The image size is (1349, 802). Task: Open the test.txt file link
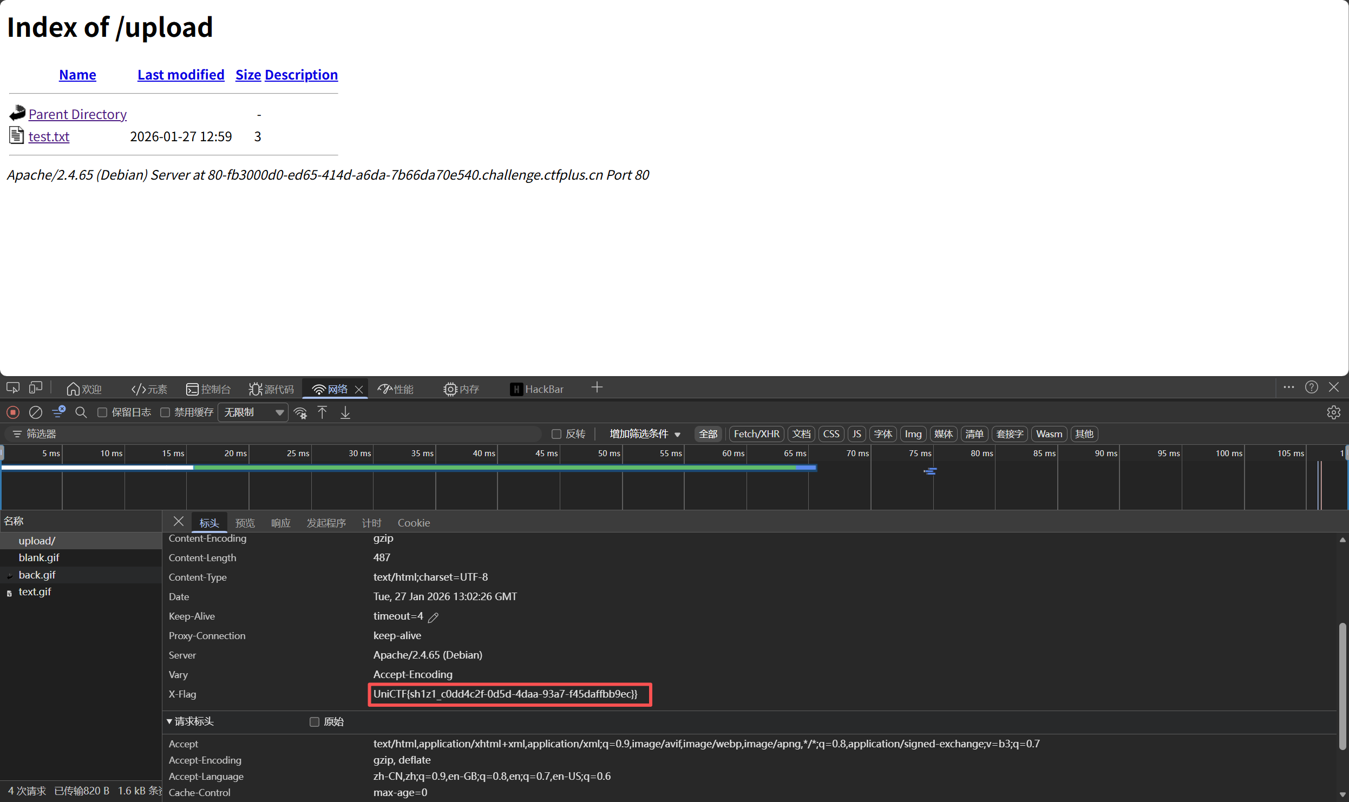tap(49, 136)
